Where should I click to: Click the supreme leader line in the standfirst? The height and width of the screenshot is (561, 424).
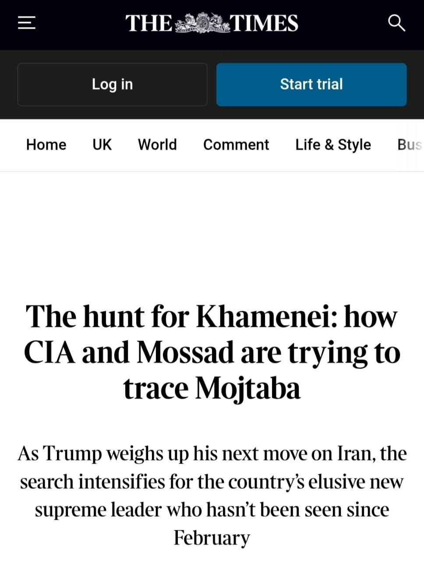click(x=212, y=510)
